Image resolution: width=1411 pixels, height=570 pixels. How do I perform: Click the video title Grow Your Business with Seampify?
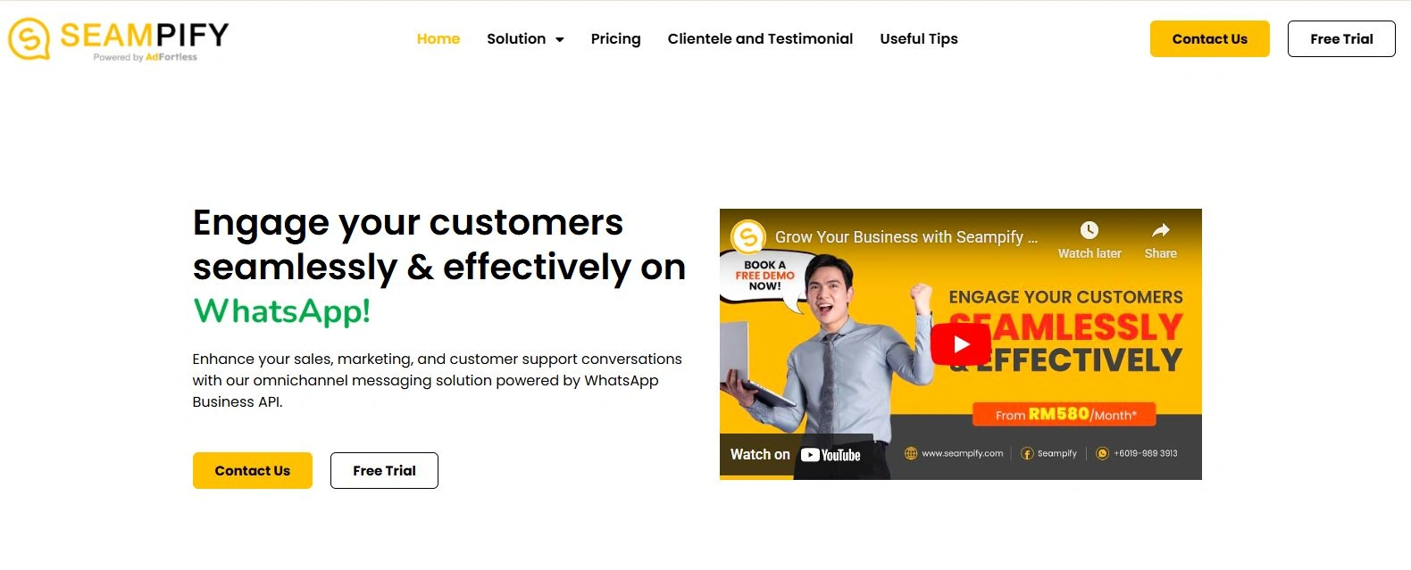click(906, 237)
